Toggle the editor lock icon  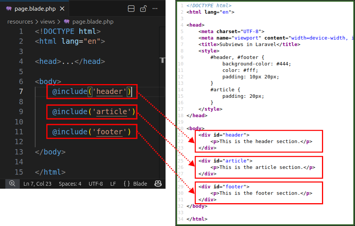[143, 9]
